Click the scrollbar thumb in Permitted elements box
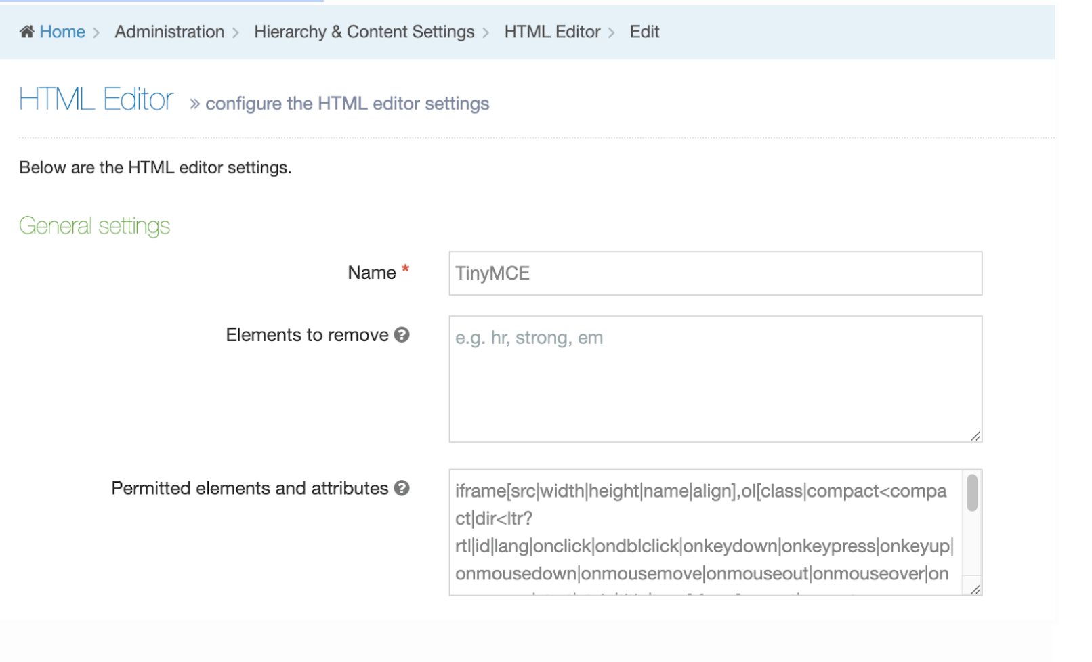Screen dimensions: 1092x662 click(972, 493)
